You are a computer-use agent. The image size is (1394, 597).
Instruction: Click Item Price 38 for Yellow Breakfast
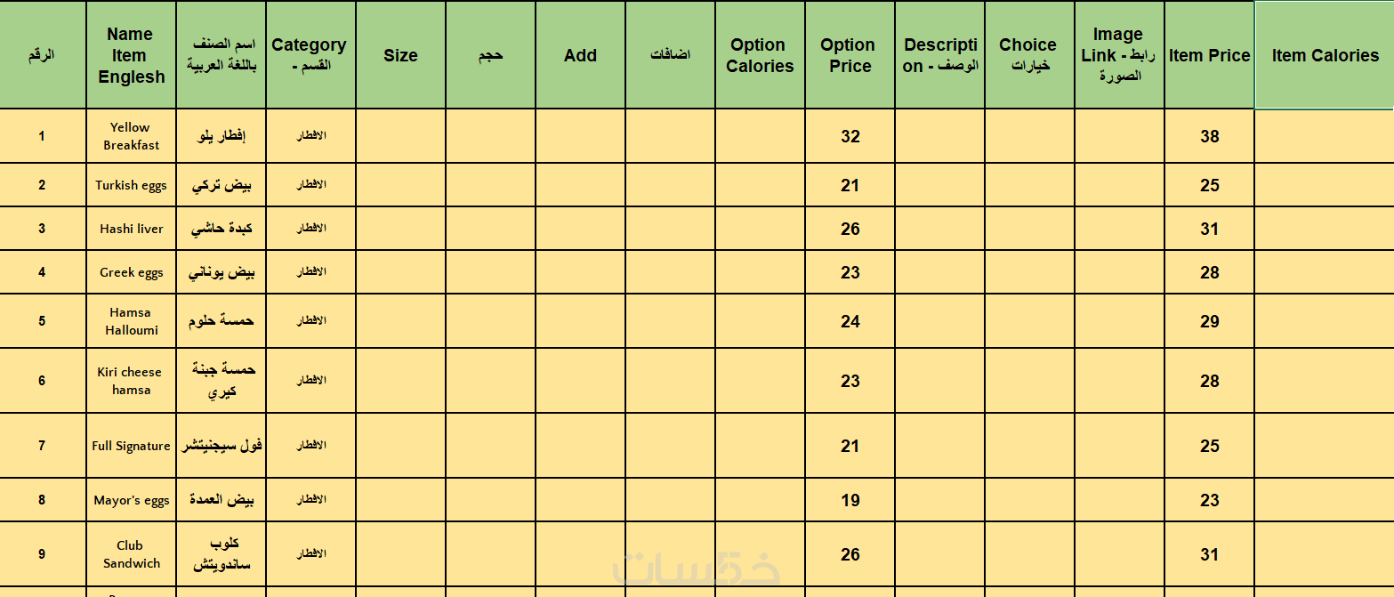pos(1209,136)
